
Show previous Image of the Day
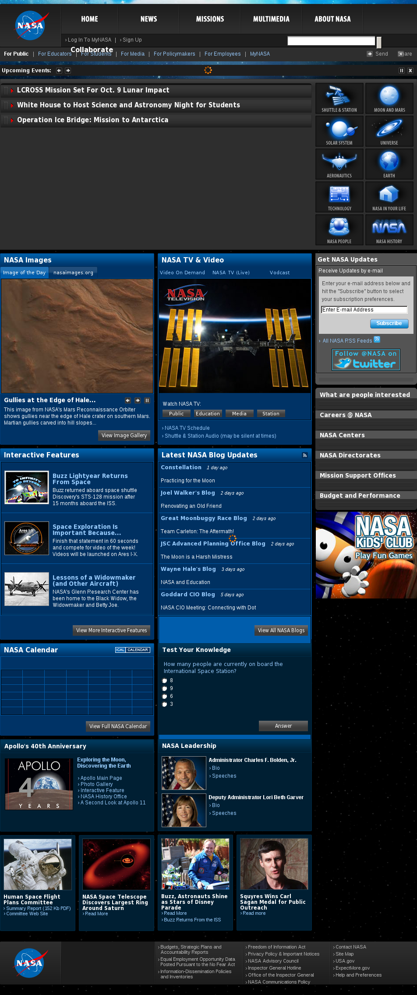[x=128, y=400]
